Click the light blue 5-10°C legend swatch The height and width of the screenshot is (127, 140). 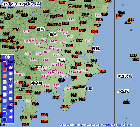tap(5, 101)
